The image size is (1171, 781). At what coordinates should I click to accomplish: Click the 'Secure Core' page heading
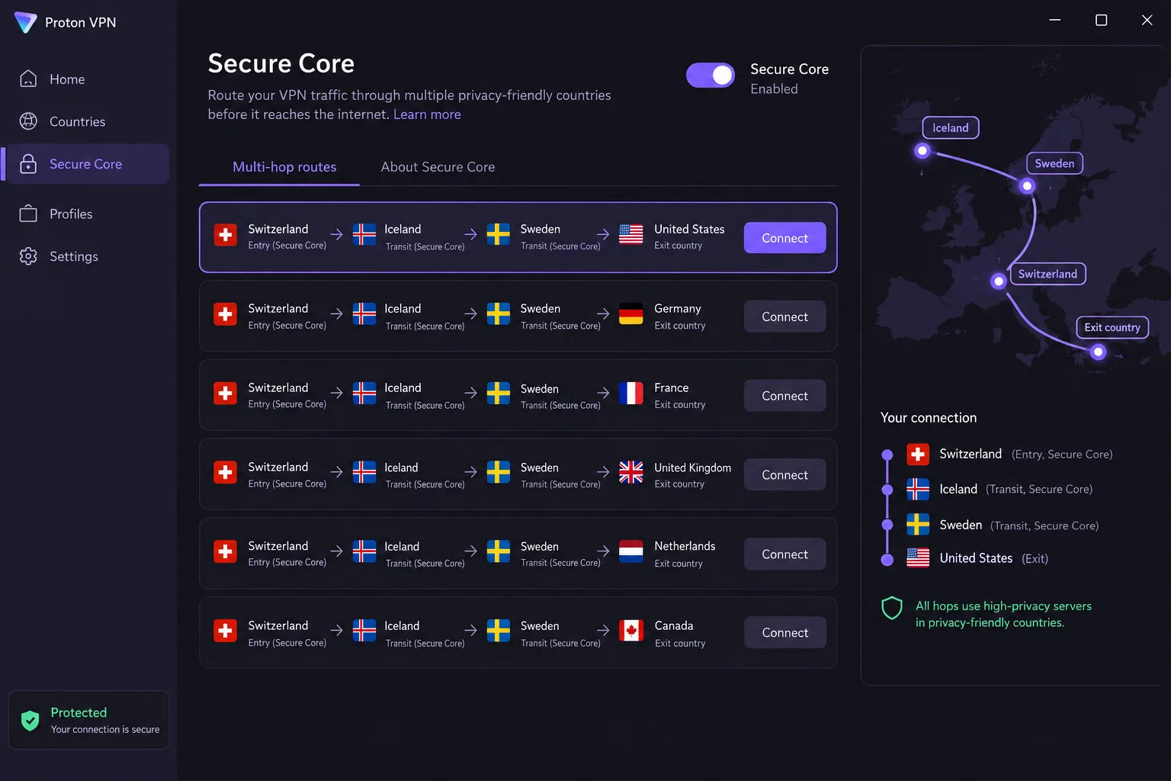281,63
